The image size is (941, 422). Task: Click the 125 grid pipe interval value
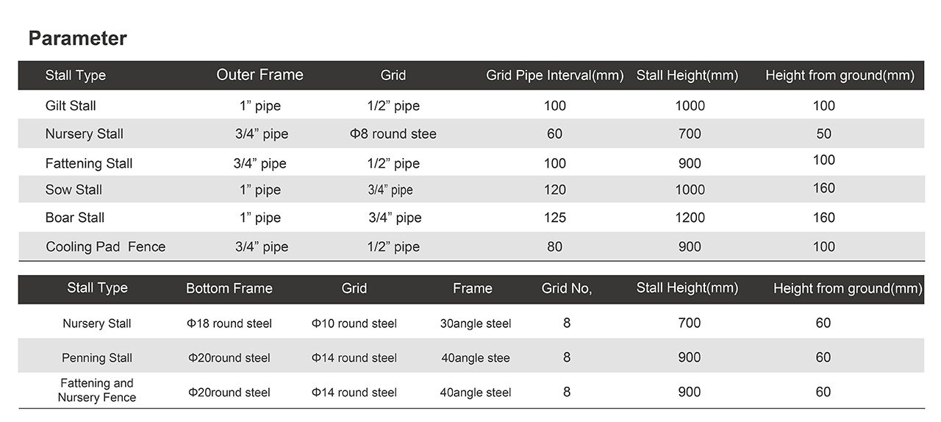(x=555, y=218)
